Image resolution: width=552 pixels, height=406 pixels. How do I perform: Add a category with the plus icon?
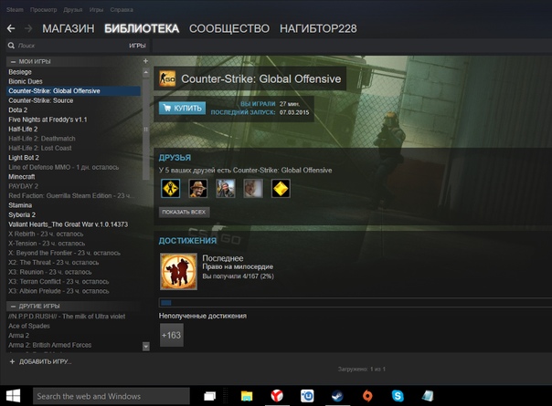pyautogui.click(x=145, y=61)
